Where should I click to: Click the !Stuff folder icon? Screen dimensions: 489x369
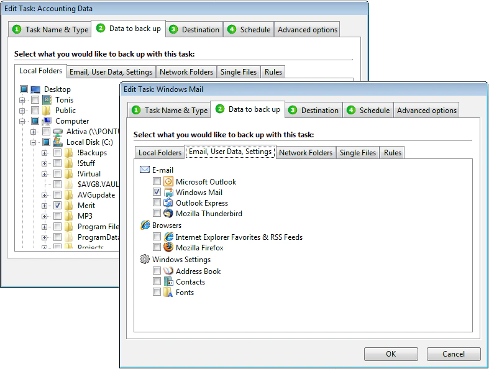[x=68, y=163]
